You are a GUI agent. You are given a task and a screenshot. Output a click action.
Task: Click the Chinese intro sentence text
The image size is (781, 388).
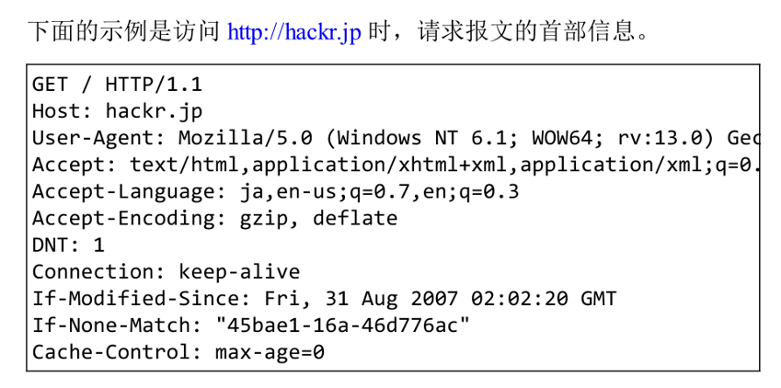[339, 32]
